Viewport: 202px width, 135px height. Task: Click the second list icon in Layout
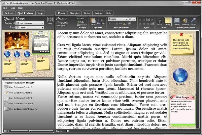(144, 20)
